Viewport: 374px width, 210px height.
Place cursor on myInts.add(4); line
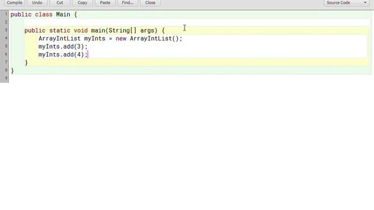pyautogui.click(x=63, y=54)
